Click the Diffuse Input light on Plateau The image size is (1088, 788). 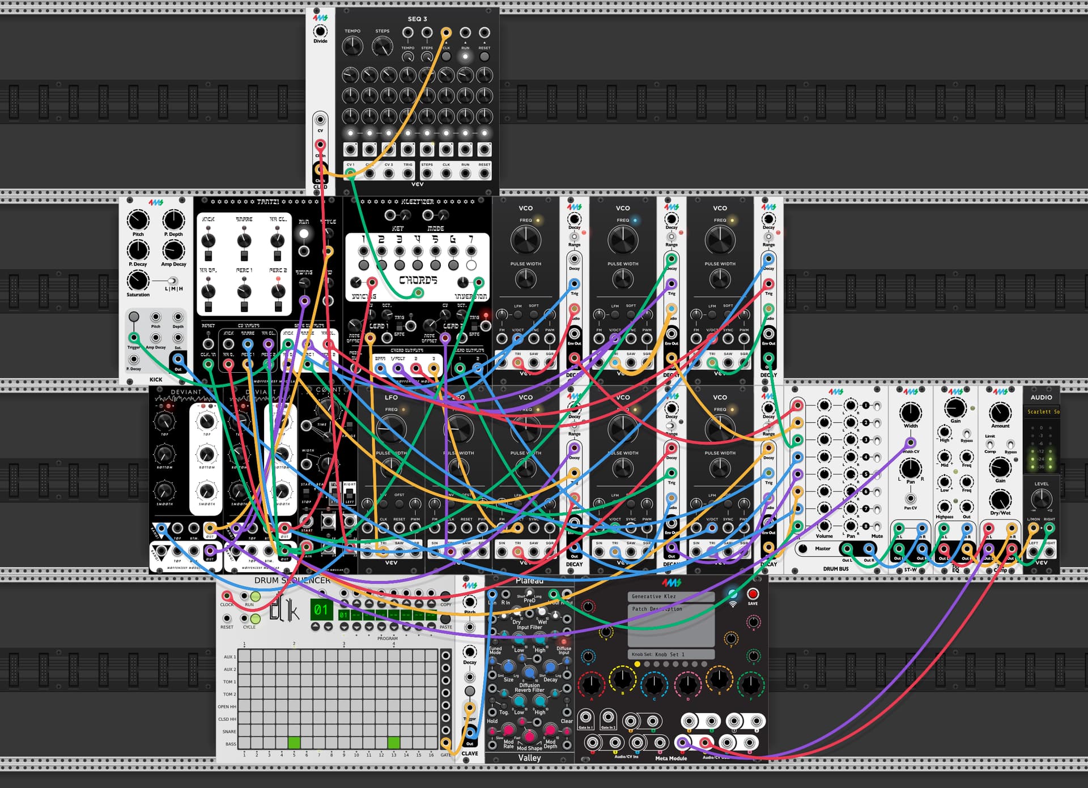tap(564, 641)
